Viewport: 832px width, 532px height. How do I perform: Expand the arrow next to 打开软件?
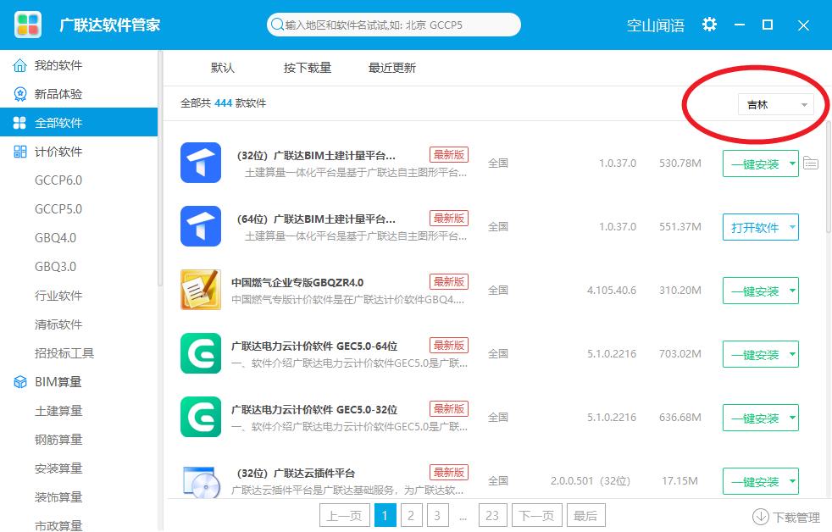coord(792,227)
